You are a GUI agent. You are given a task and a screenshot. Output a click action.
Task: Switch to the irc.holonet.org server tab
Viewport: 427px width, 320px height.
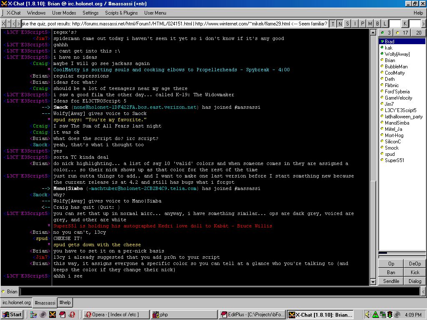tap(17, 302)
